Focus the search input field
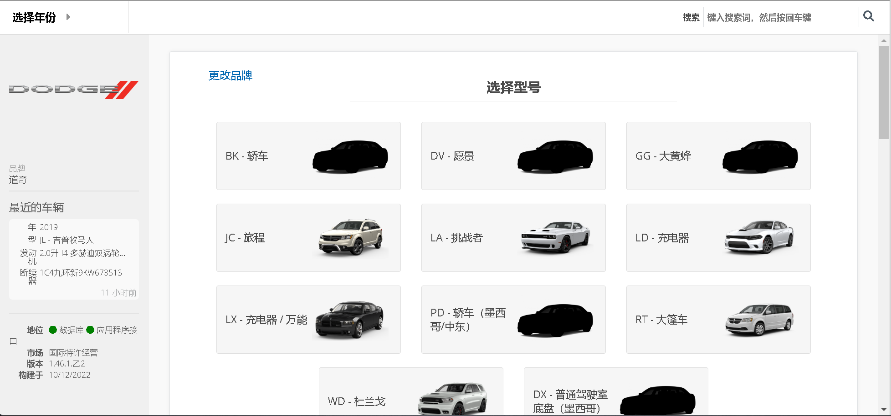This screenshot has width=891, height=416. point(780,17)
